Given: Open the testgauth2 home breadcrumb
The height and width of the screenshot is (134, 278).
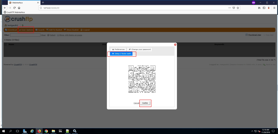Looking at the screenshot, I should pyautogui.click(x=11, y=25).
